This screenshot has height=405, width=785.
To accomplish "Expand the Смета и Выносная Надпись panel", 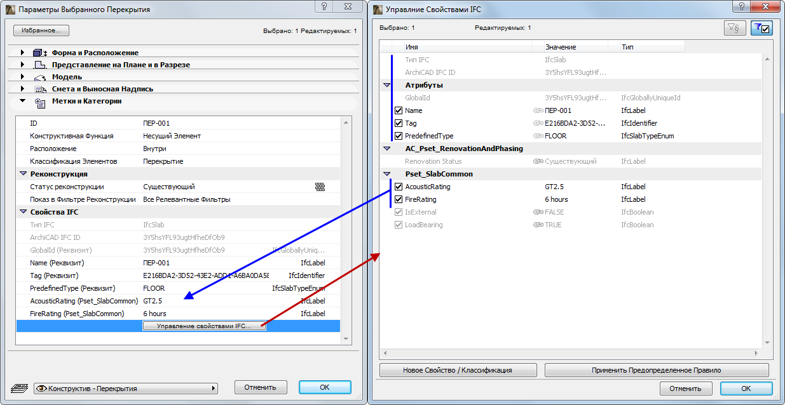I will coord(22,89).
